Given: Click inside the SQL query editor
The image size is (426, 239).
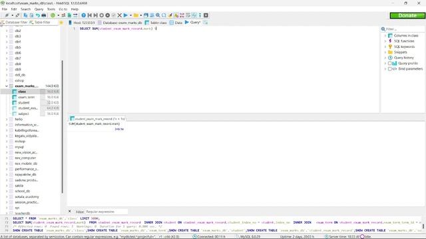Looking at the screenshot, I should [x=229, y=69].
